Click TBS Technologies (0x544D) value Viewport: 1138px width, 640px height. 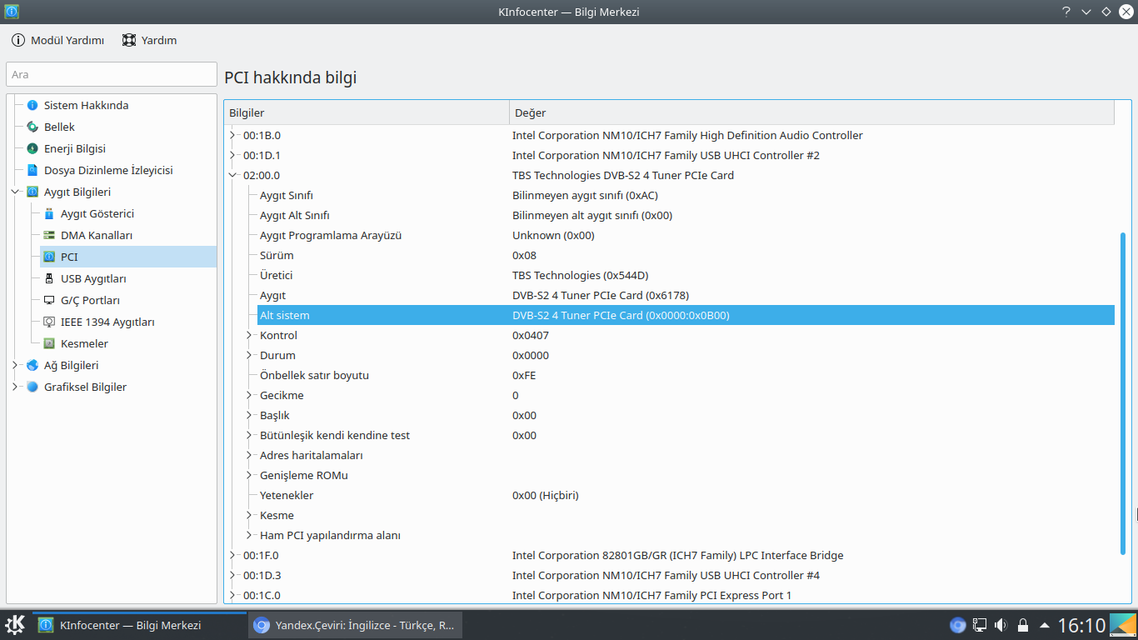pyautogui.click(x=580, y=275)
